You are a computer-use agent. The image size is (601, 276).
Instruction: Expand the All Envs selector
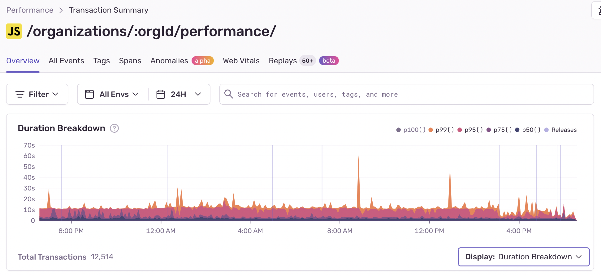113,94
